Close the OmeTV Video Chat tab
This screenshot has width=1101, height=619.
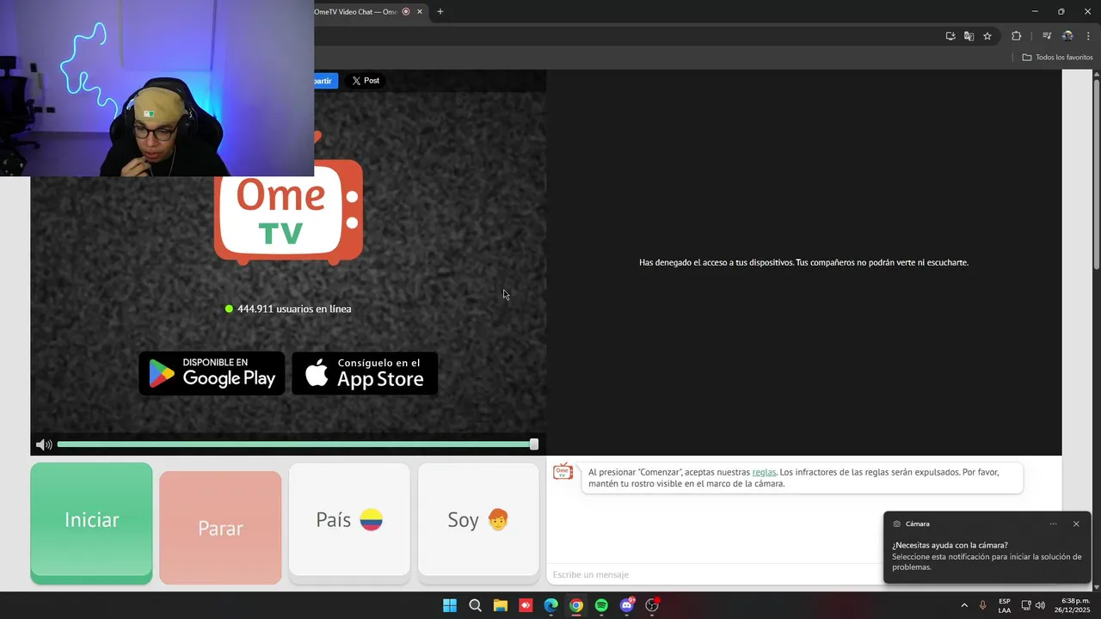click(420, 11)
